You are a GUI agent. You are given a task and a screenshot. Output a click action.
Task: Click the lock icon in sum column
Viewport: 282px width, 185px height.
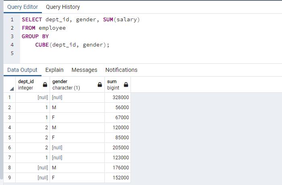point(126,85)
